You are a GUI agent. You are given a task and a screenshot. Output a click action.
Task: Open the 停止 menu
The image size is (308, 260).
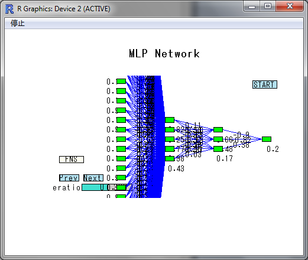coord(18,23)
